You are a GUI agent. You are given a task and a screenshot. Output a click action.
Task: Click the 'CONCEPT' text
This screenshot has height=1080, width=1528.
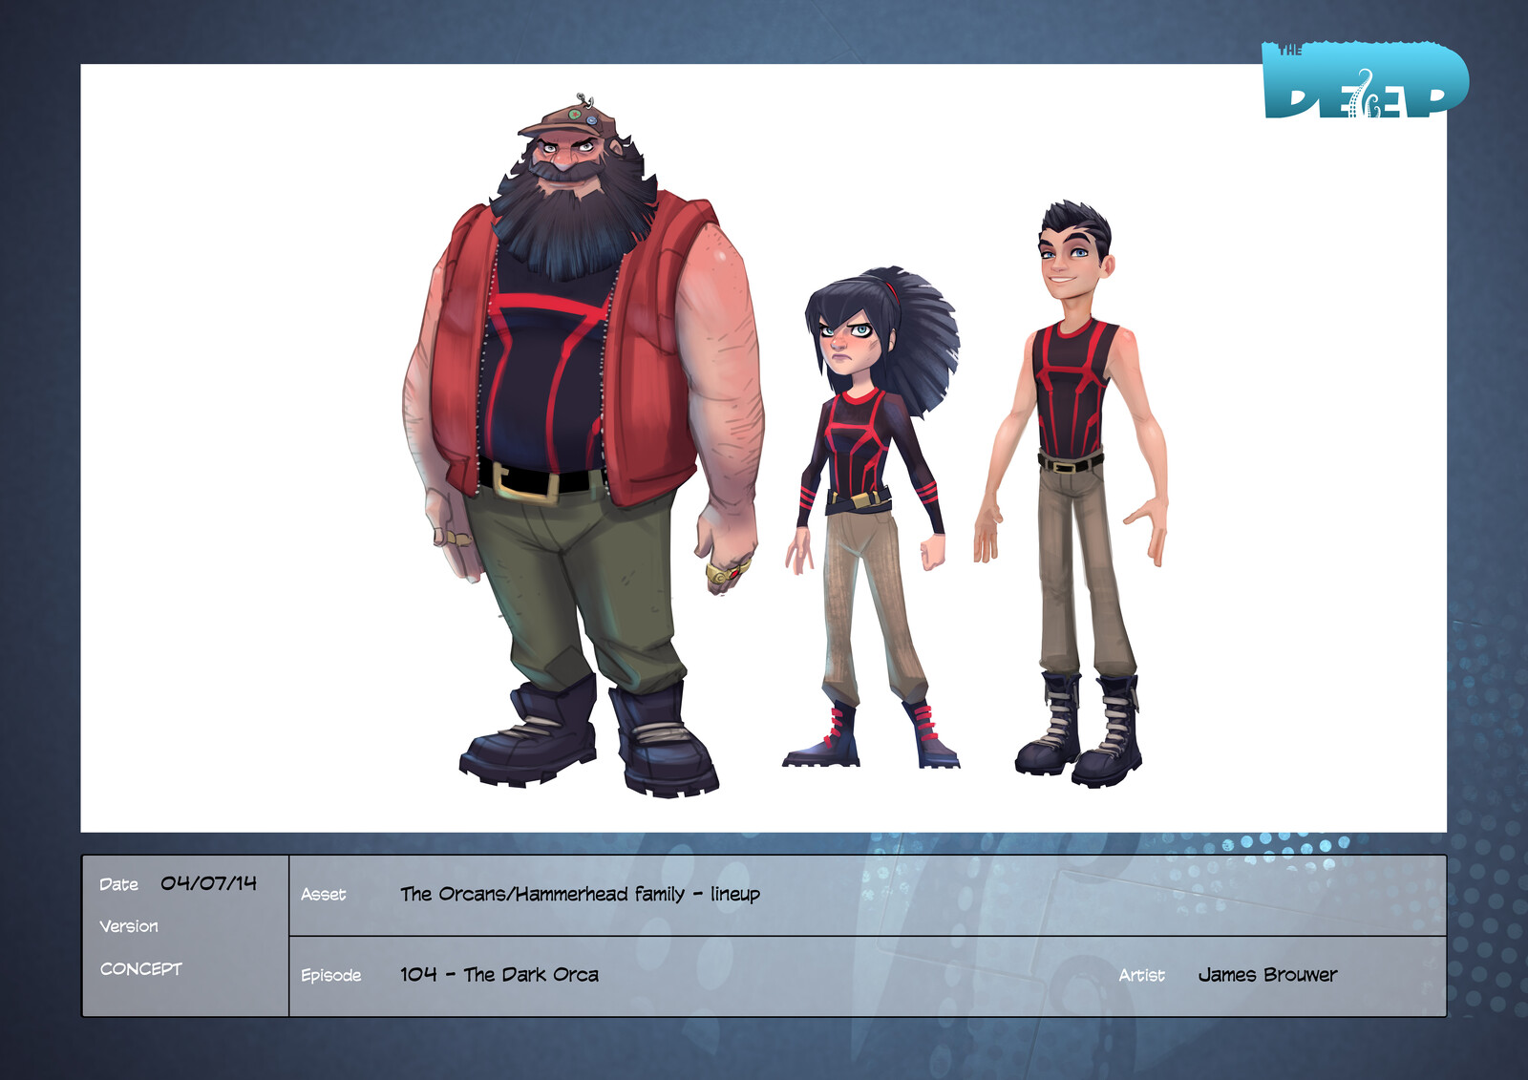141,968
